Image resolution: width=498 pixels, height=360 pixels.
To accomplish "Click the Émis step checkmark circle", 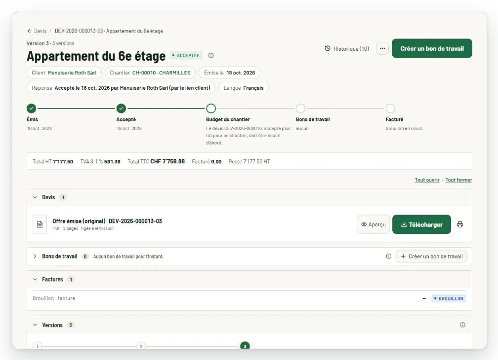I will click(x=32, y=108).
